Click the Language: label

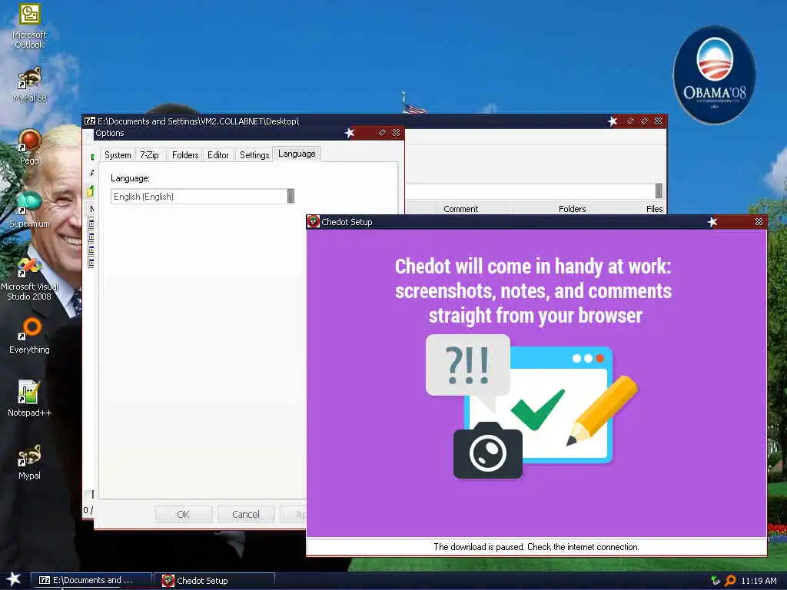130,178
